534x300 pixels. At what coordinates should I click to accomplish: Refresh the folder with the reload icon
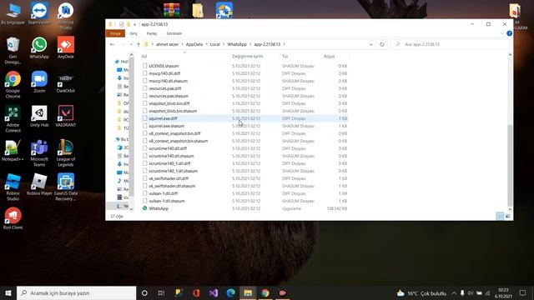coord(382,44)
